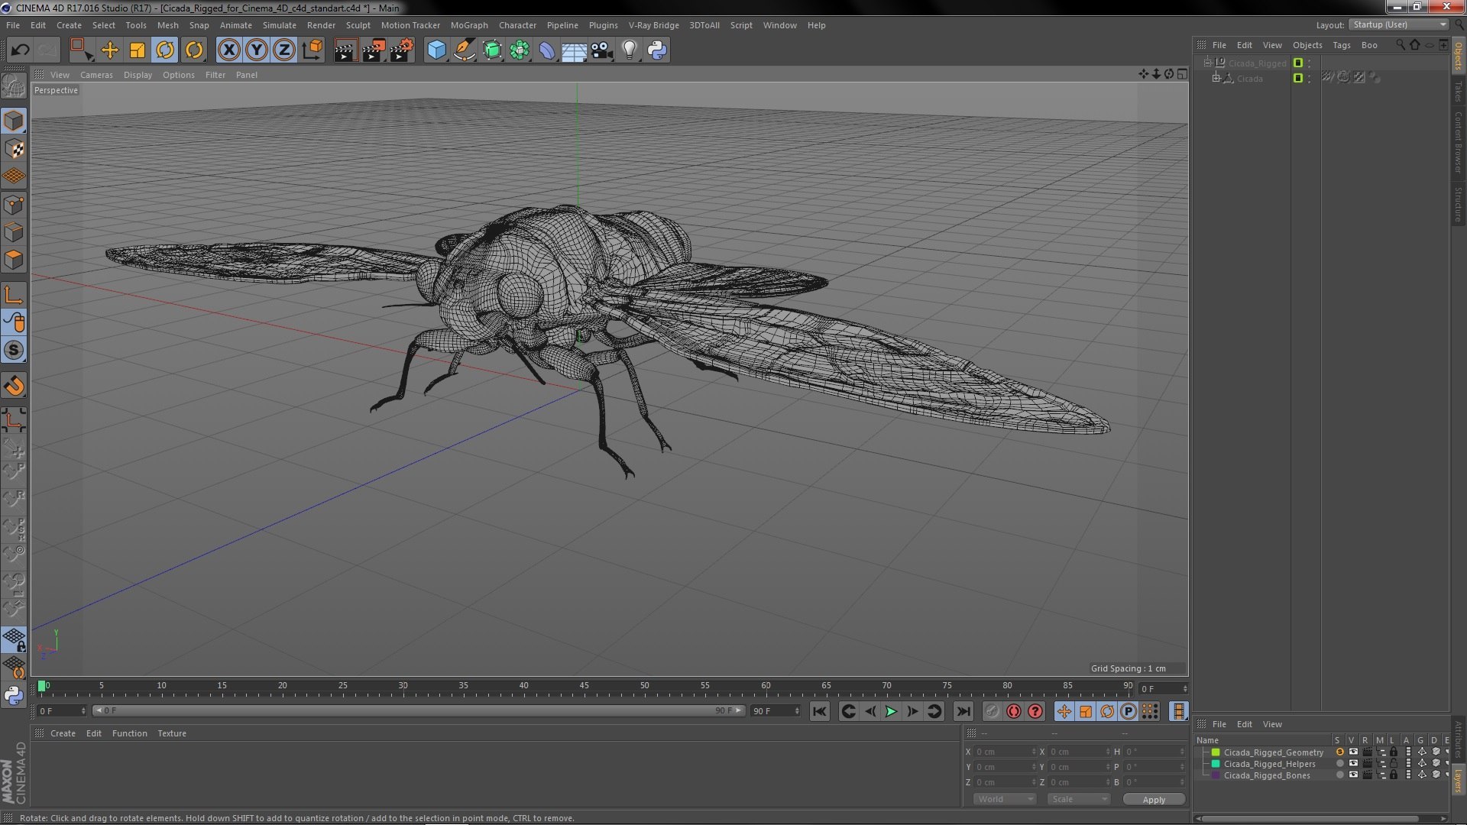Viewport: 1467px width, 825px height.
Task: Activate the Scale tool in the top toolbar
Action: click(138, 50)
